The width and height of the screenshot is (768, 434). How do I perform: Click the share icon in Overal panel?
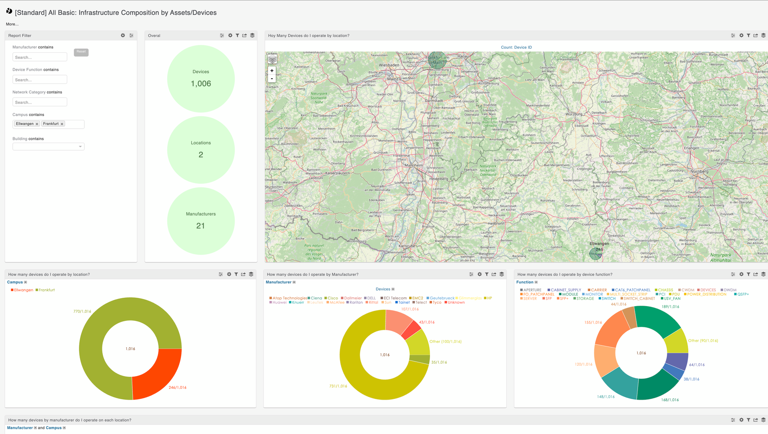[x=244, y=36]
